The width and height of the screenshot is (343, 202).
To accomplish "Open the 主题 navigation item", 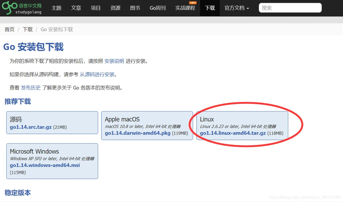I will pos(56,8).
